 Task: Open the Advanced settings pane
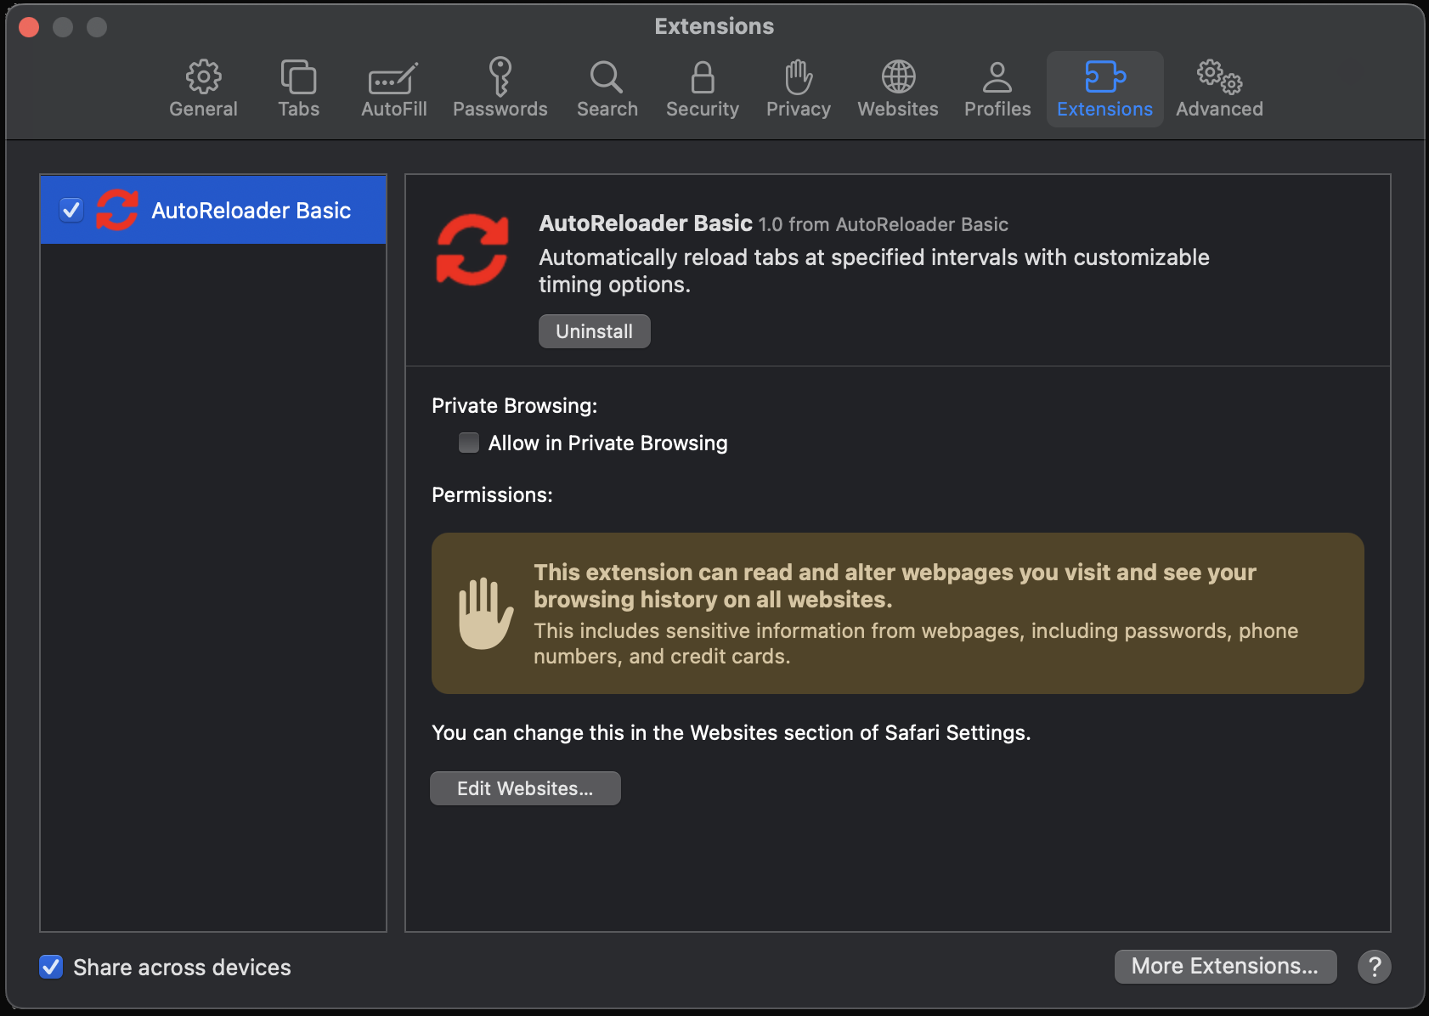(1219, 89)
